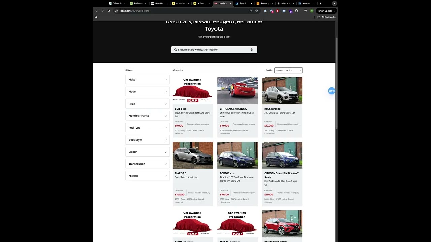
Task: Click the £10,500 FORD Focus price
Action: tap(224, 194)
